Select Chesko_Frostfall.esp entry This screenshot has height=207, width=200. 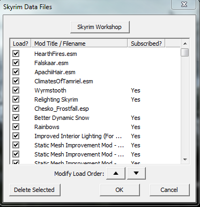(62, 109)
